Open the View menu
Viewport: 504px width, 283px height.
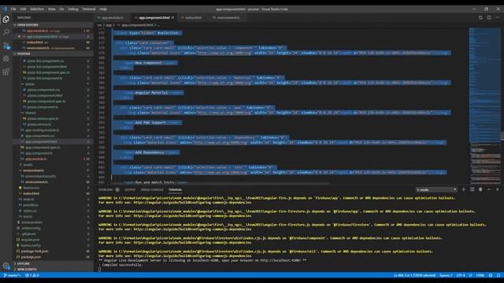[51, 9]
